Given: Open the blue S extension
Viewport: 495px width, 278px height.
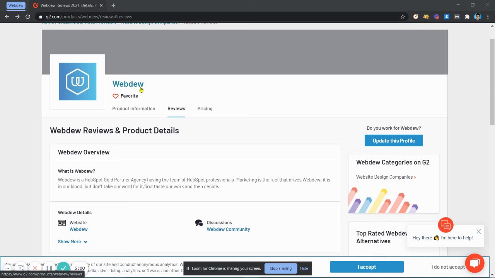Looking at the screenshot, I should 447,17.
